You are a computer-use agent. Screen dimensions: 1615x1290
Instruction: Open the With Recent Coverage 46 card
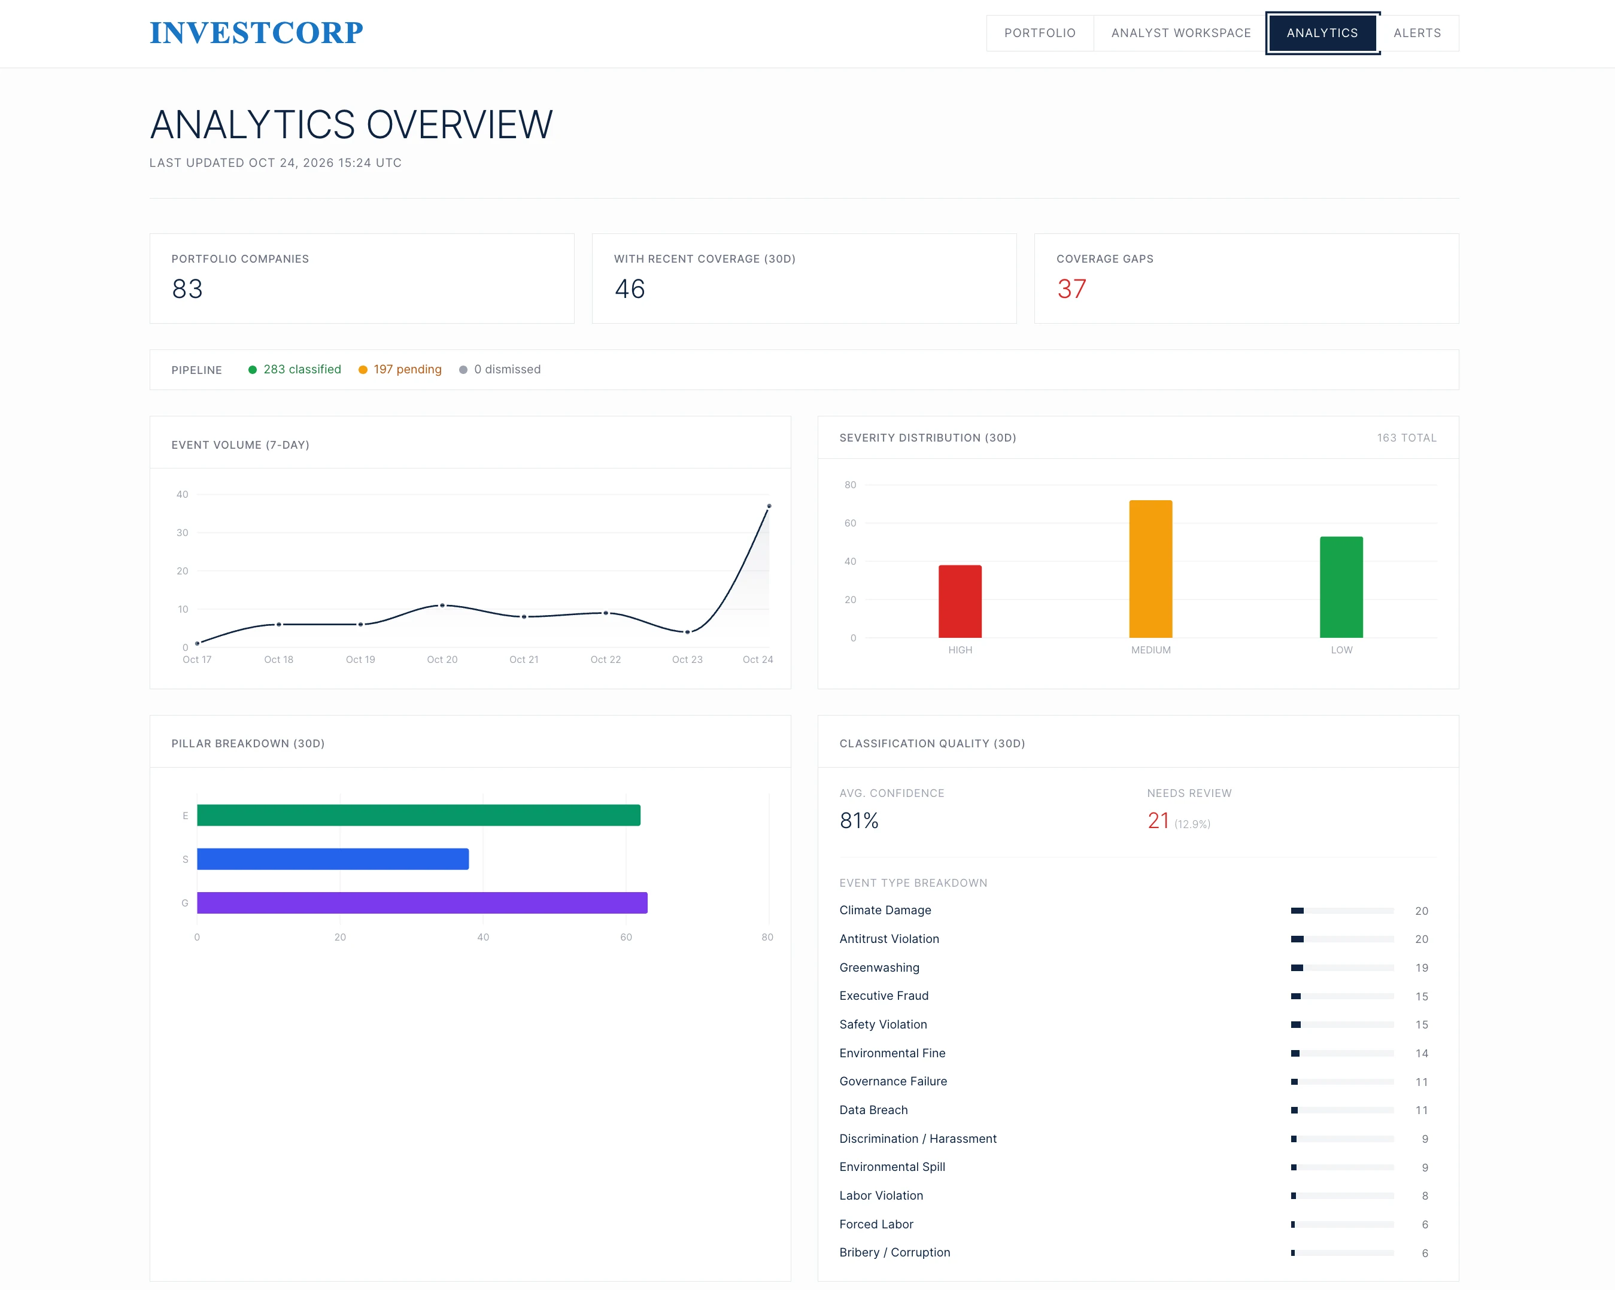(804, 278)
